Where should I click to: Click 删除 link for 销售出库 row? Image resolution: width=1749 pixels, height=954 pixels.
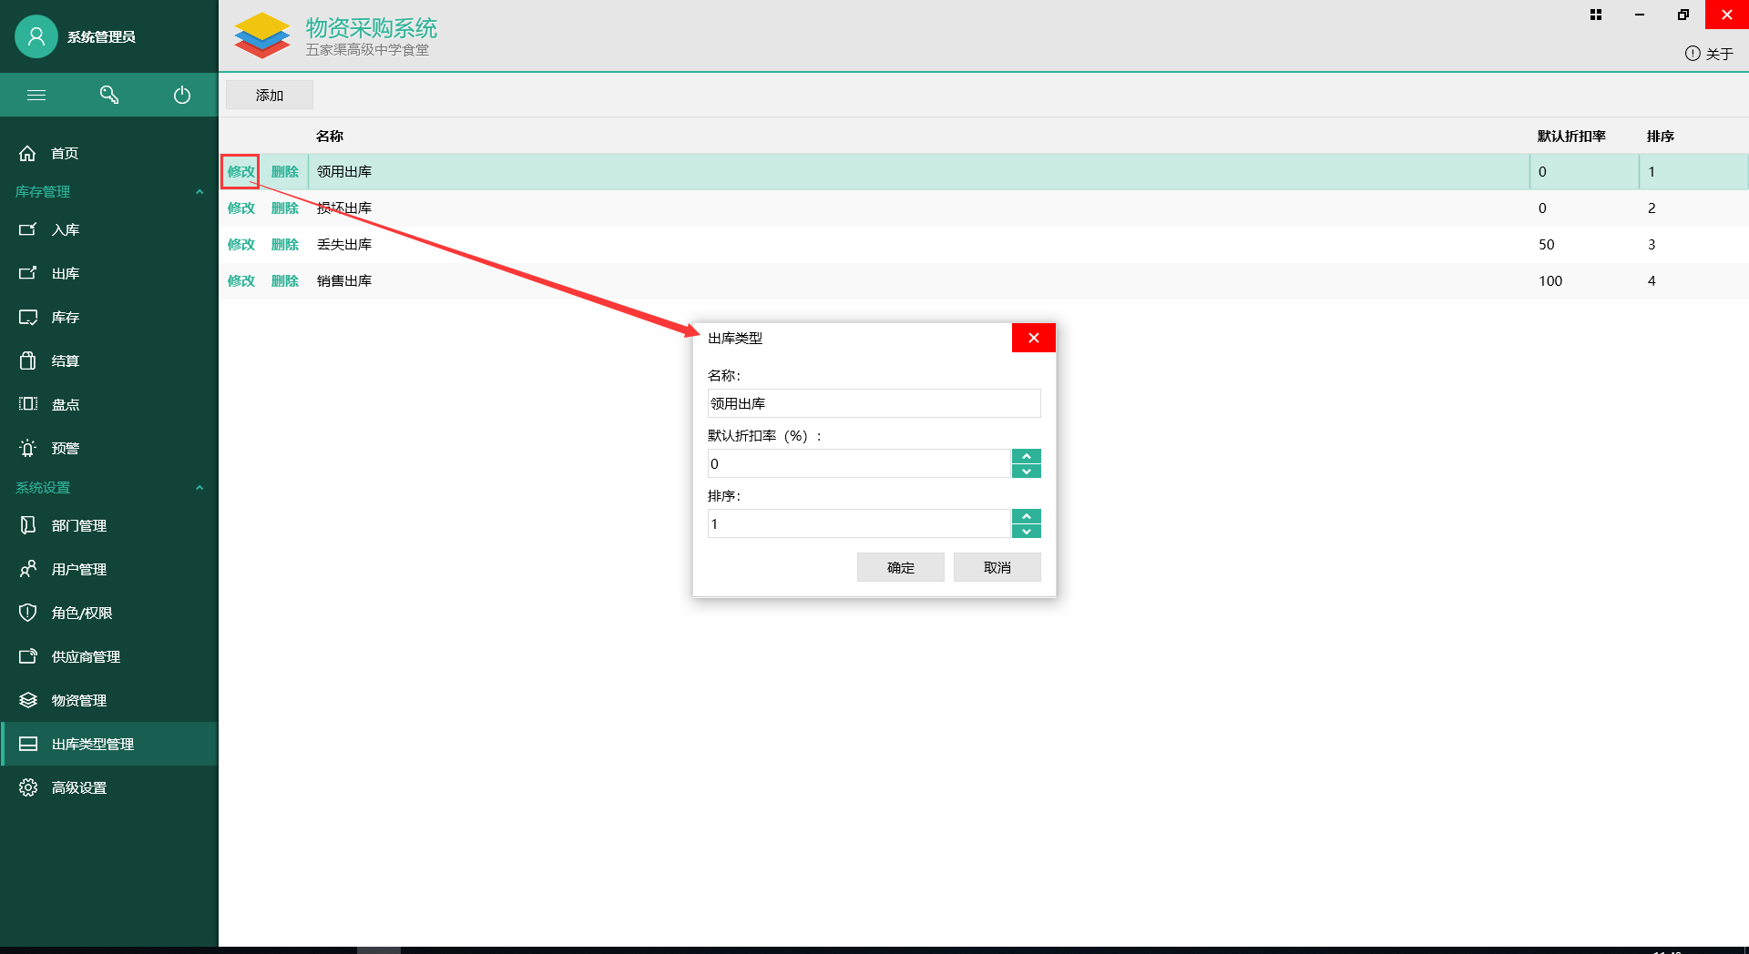tap(285, 280)
